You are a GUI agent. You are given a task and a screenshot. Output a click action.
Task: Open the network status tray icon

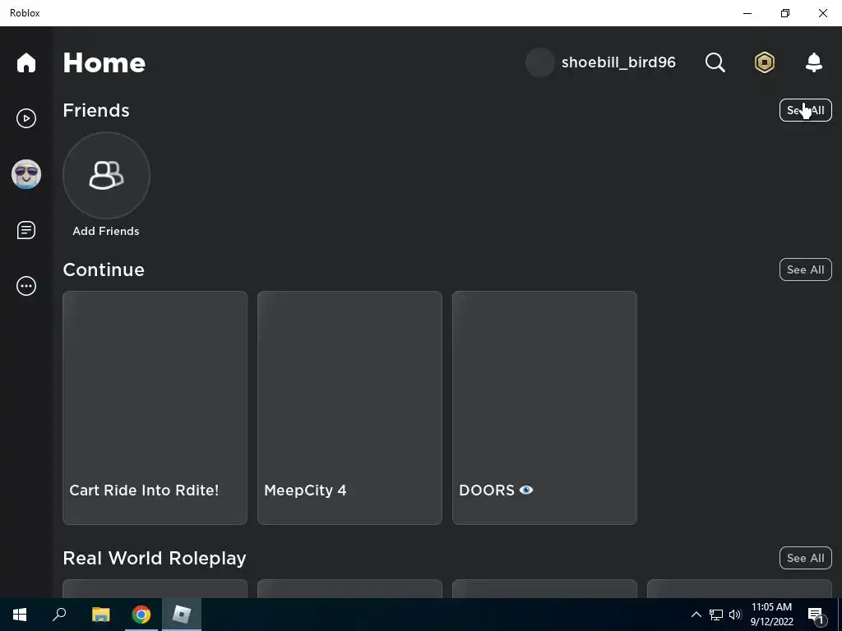(716, 615)
